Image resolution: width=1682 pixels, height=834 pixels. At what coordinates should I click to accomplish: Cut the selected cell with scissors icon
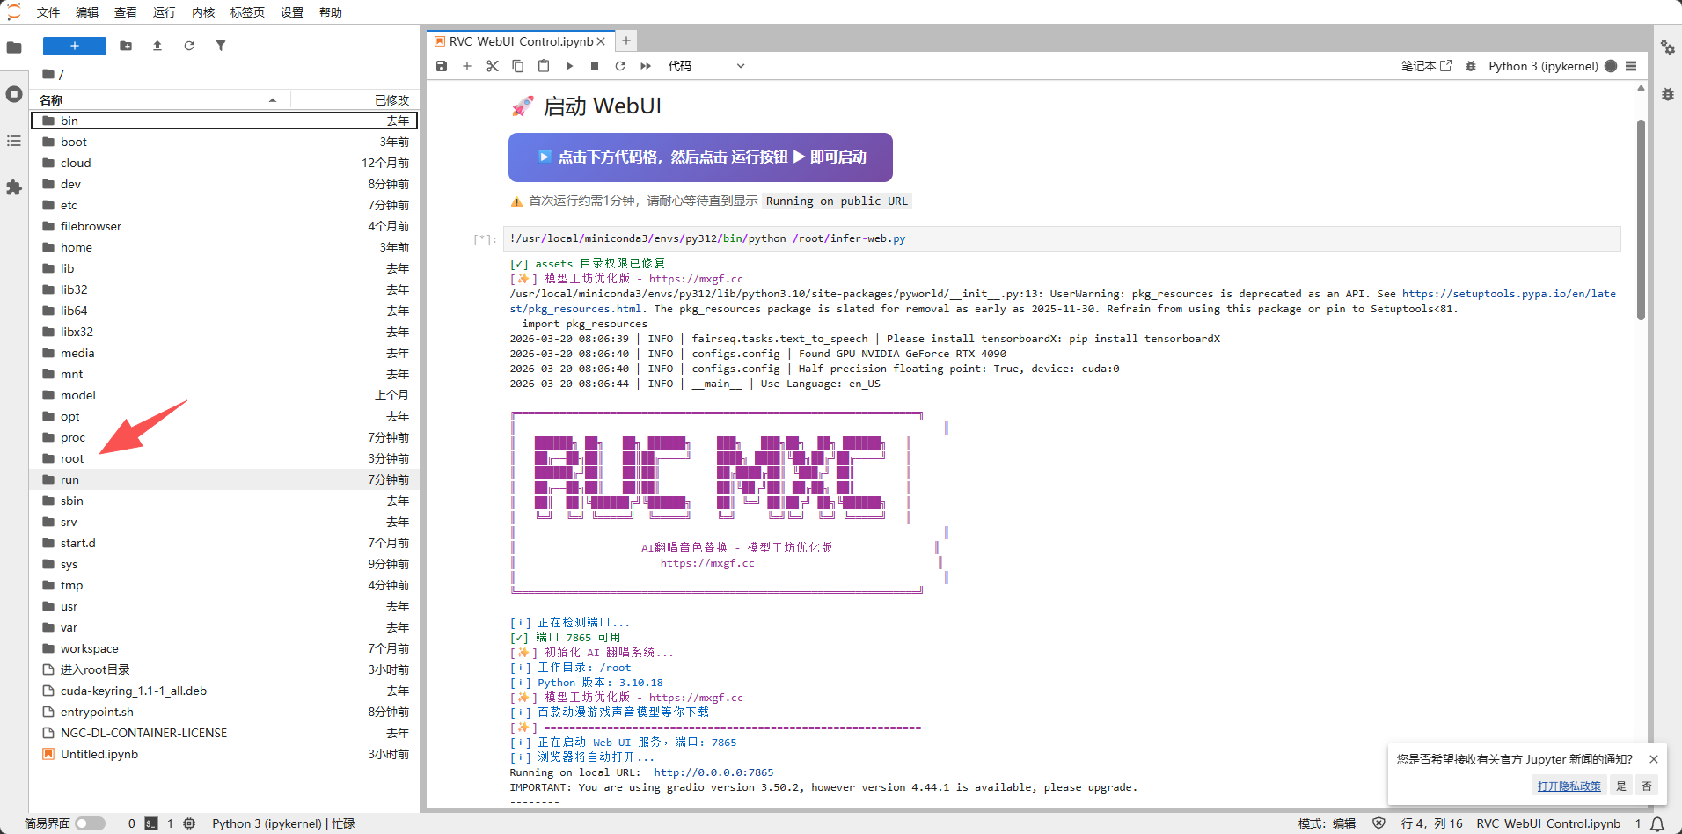[493, 66]
